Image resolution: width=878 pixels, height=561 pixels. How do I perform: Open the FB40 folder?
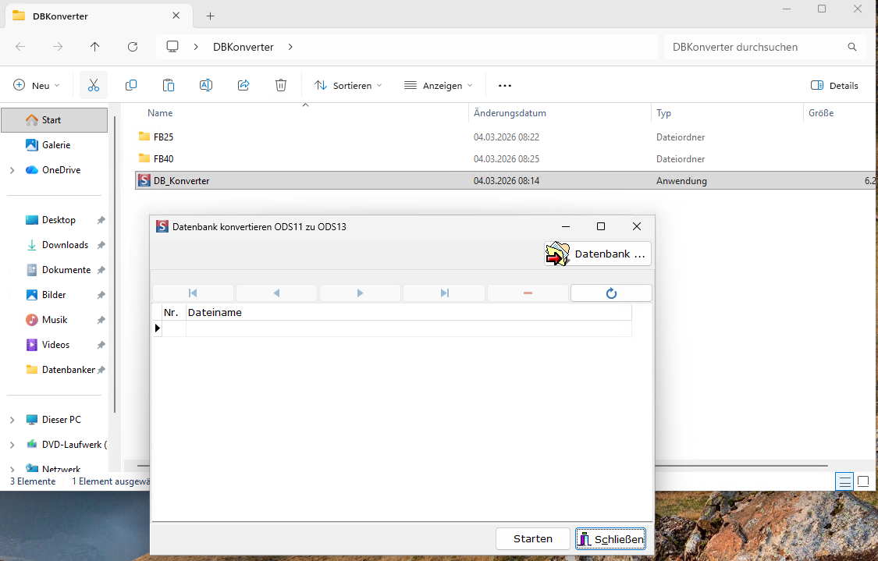(163, 158)
